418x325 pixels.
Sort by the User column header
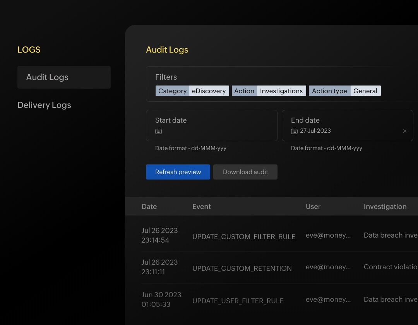(313, 207)
